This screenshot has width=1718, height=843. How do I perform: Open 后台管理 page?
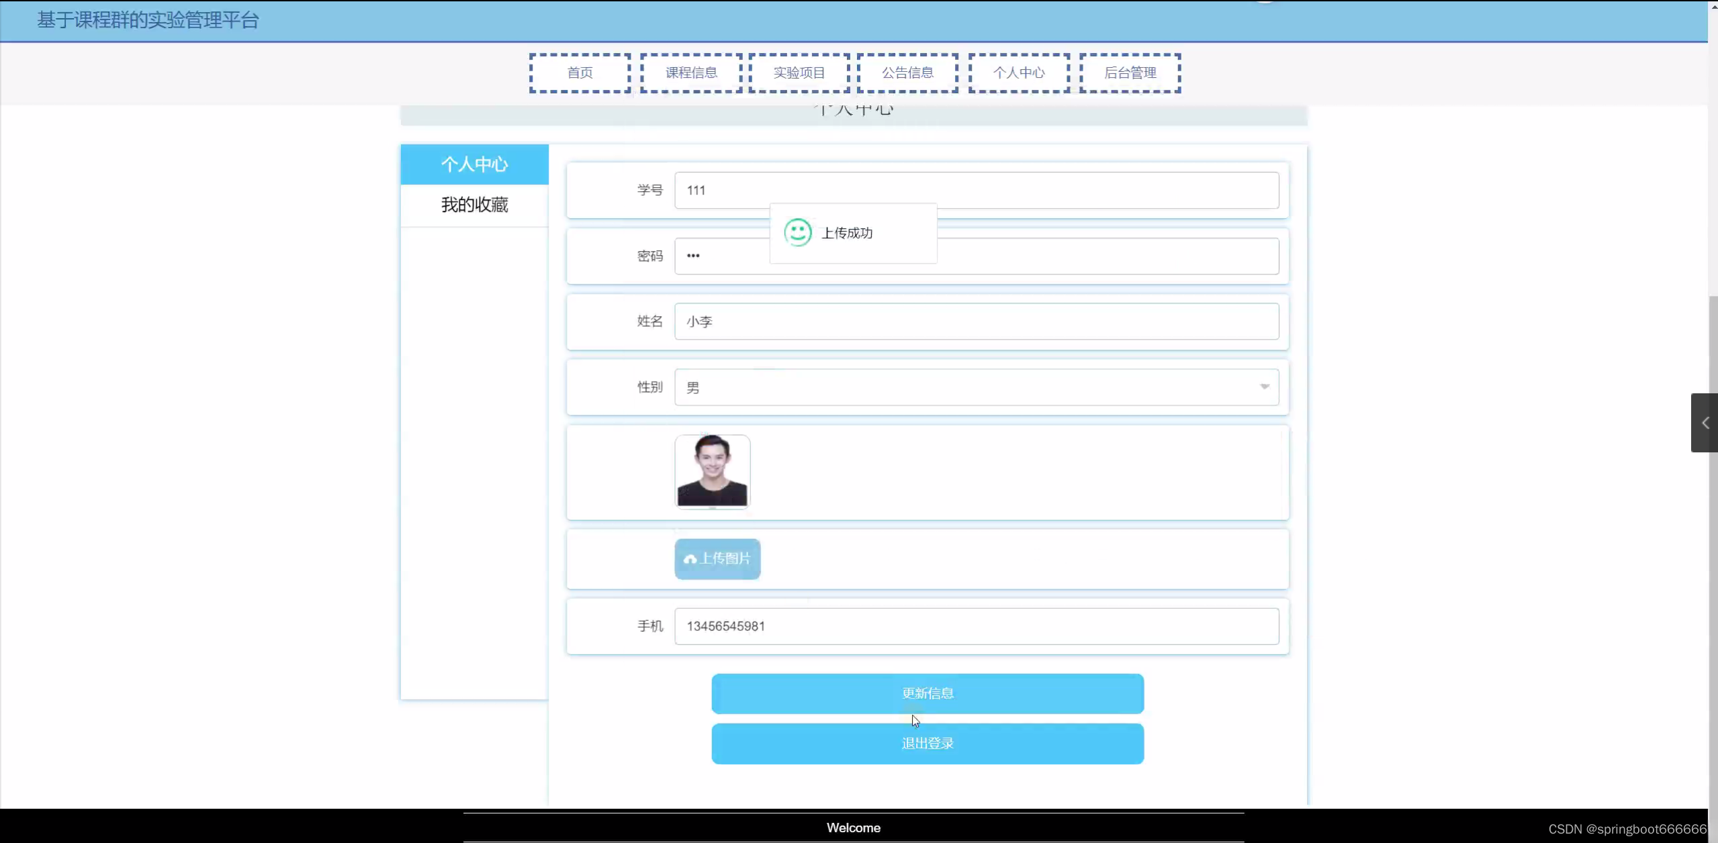click(1130, 73)
